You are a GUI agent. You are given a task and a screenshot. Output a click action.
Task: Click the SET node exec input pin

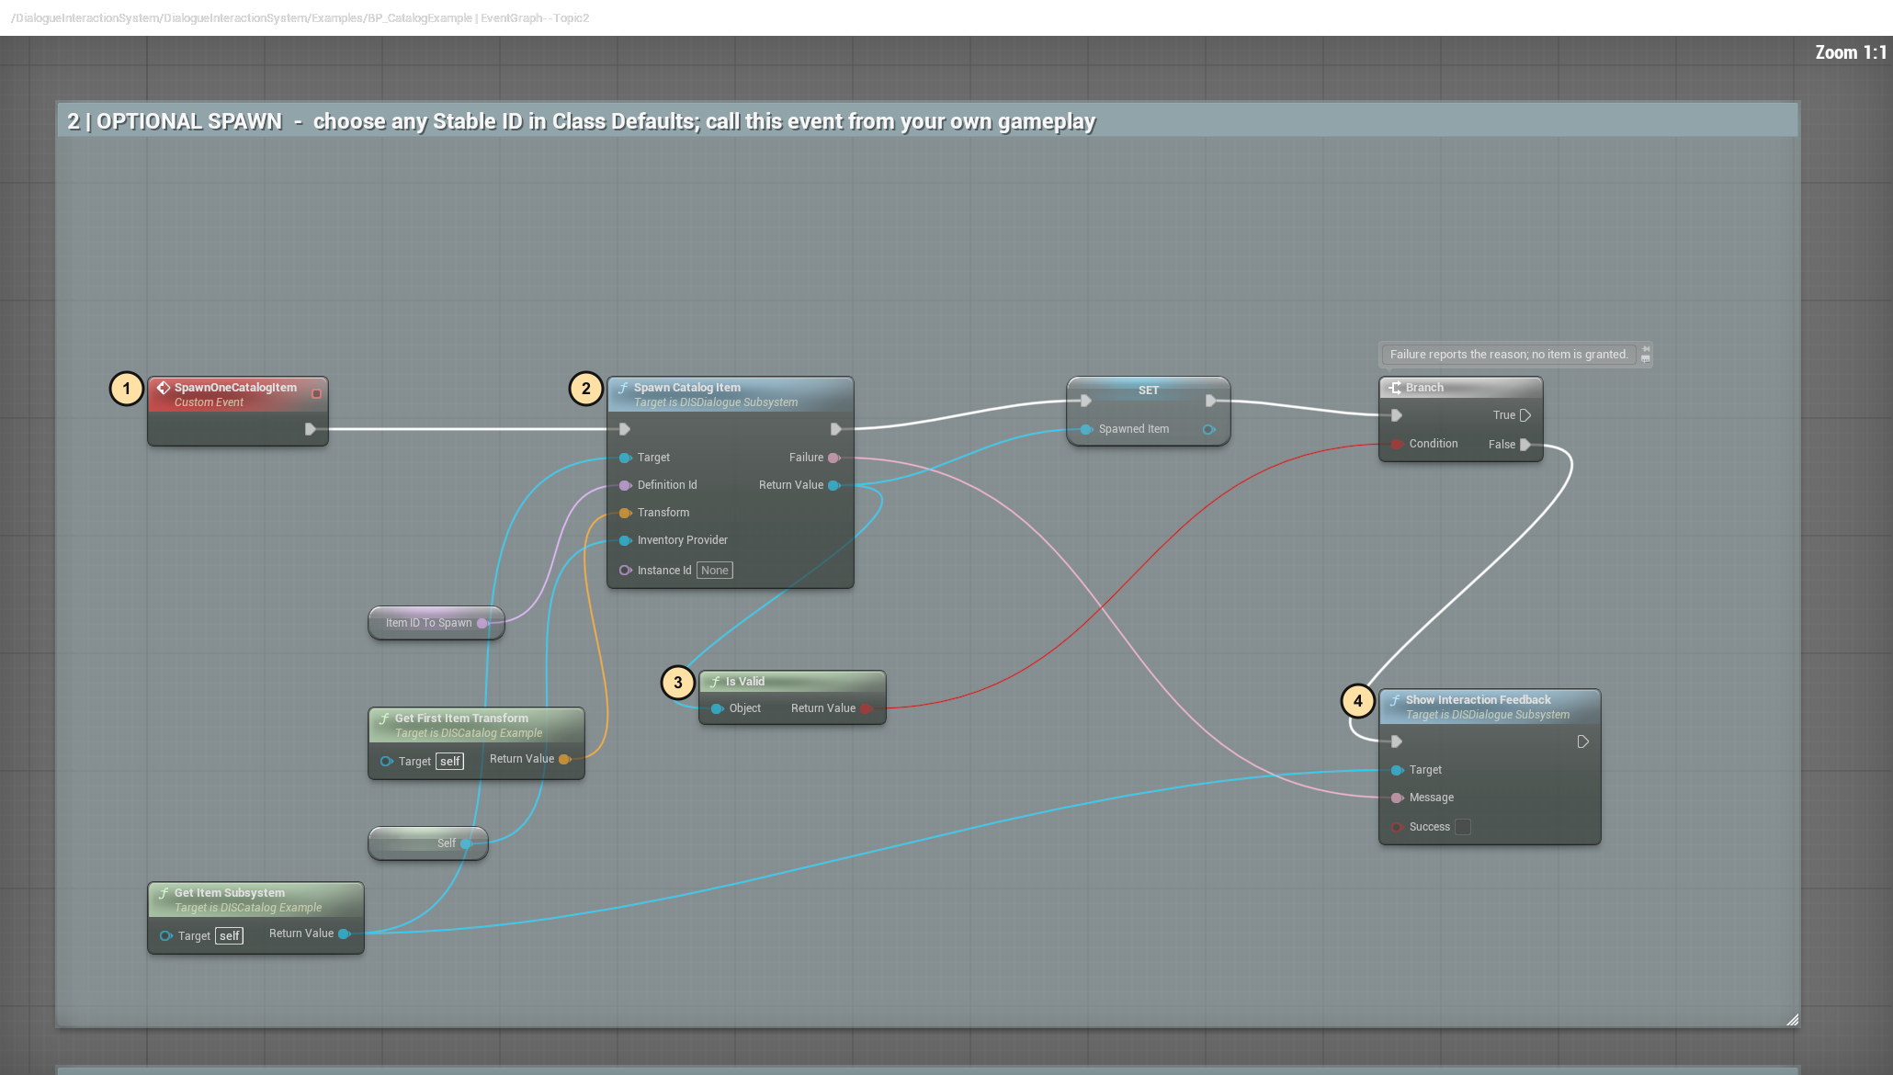click(x=1086, y=401)
